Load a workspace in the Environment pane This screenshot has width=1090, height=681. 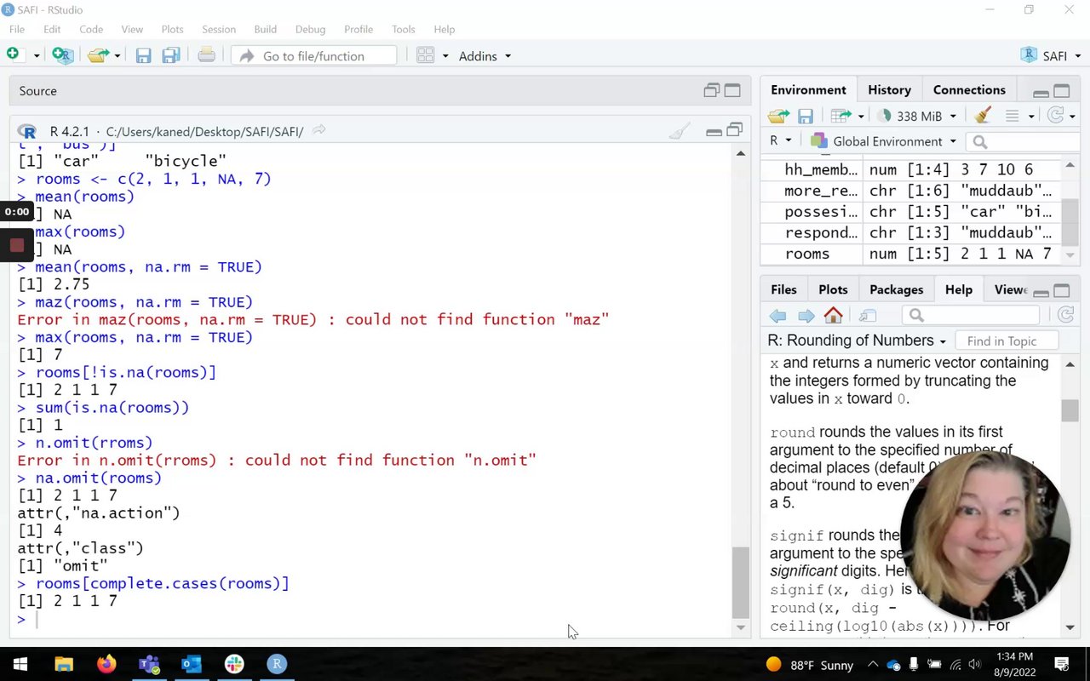tap(778, 116)
